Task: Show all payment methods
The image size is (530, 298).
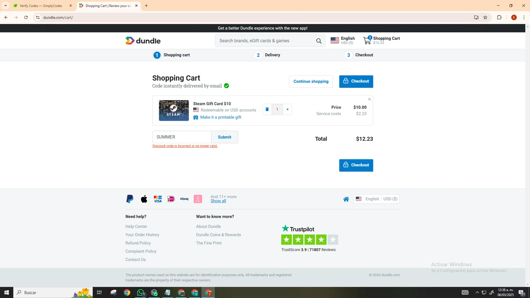Action: click(x=218, y=201)
